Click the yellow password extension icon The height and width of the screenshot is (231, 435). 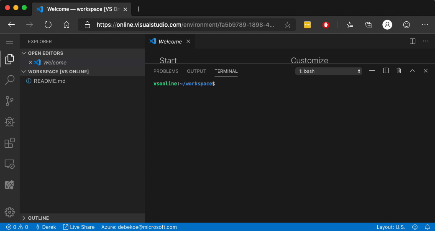tap(307, 25)
